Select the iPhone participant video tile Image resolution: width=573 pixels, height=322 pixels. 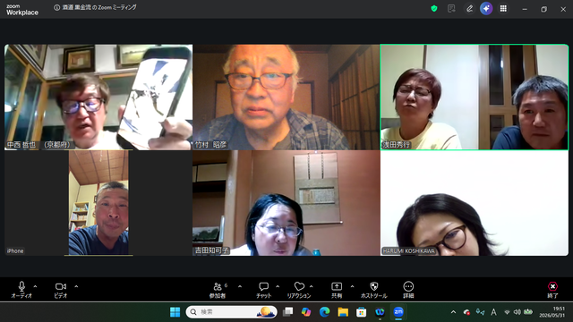tap(98, 203)
